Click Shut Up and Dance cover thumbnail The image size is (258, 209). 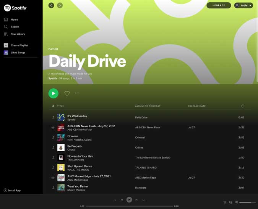(x=61, y=168)
